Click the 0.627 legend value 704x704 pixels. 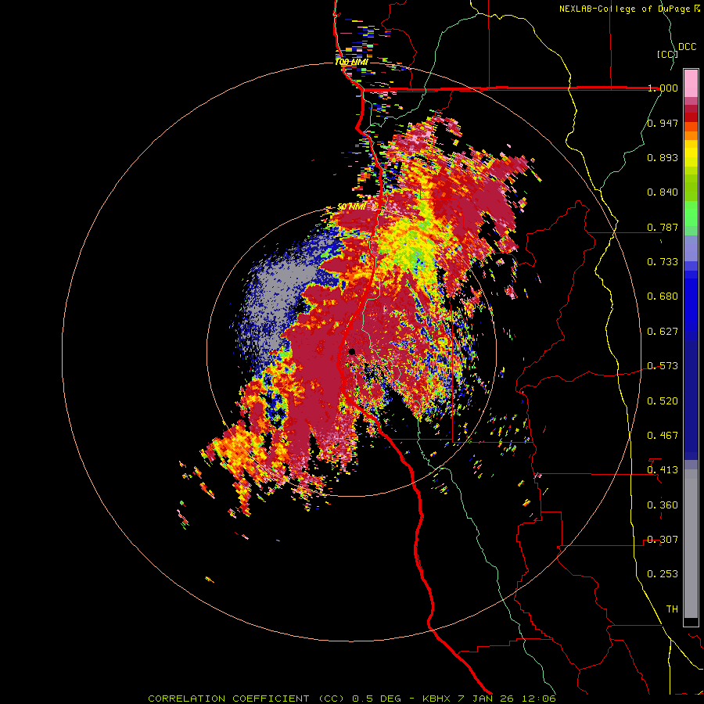pyautogui.click(x=663, y=332)
